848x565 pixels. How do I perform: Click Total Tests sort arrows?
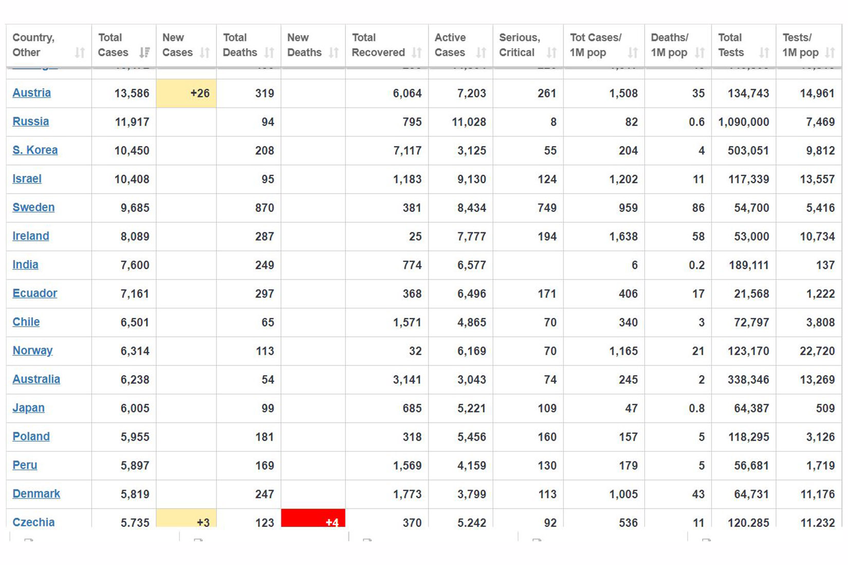tap(764, 52)
